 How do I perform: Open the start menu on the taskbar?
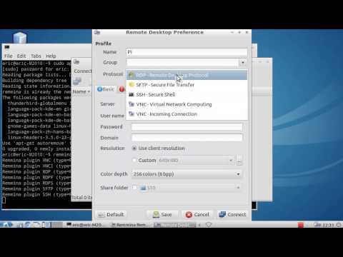[6, 224]
